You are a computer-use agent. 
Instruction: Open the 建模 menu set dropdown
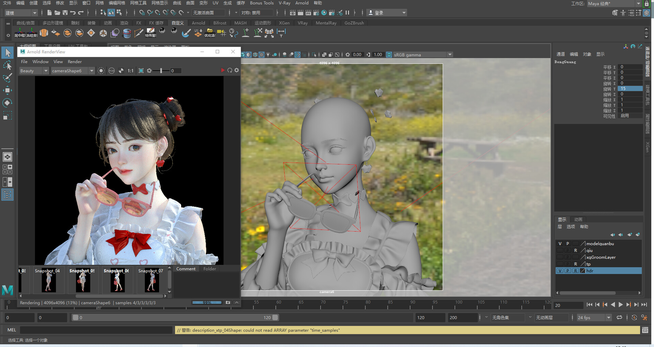[x=21, y=13]
